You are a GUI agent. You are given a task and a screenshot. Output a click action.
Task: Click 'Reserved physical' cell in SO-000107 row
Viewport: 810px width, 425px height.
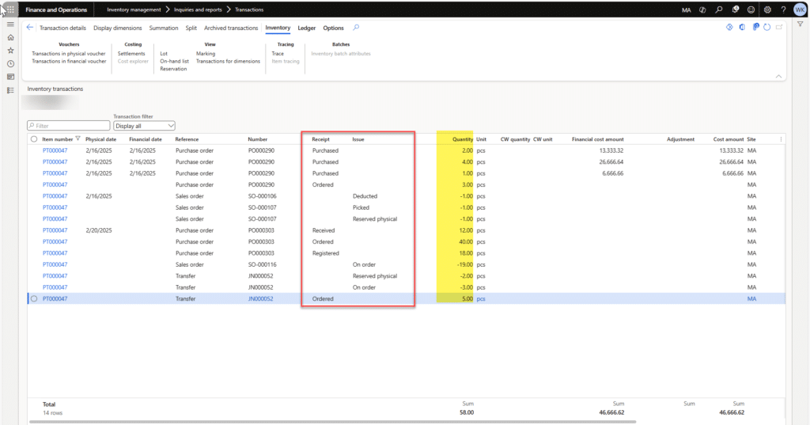pyautogui.click(x=375, y=218)
